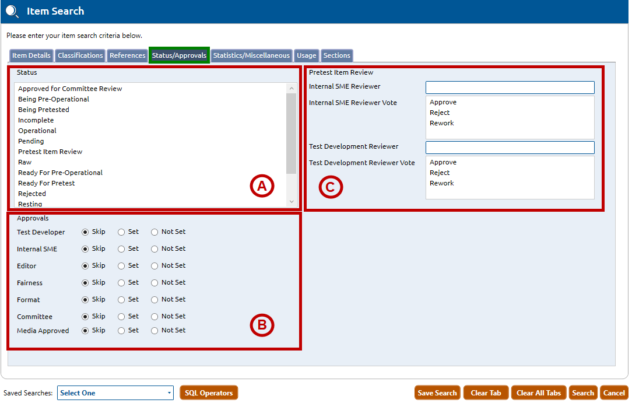Open the Classifications tab
Image resolution: width=632 pixels, height=403 pixels.
80,56
